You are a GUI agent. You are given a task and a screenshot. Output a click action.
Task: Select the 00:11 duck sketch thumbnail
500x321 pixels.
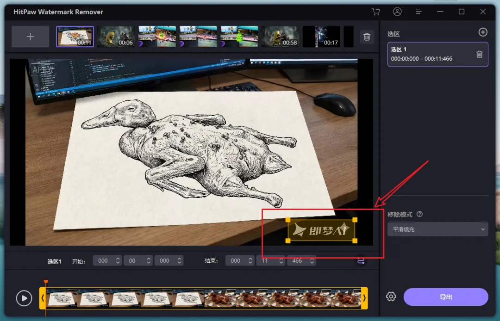click(75, 37)
